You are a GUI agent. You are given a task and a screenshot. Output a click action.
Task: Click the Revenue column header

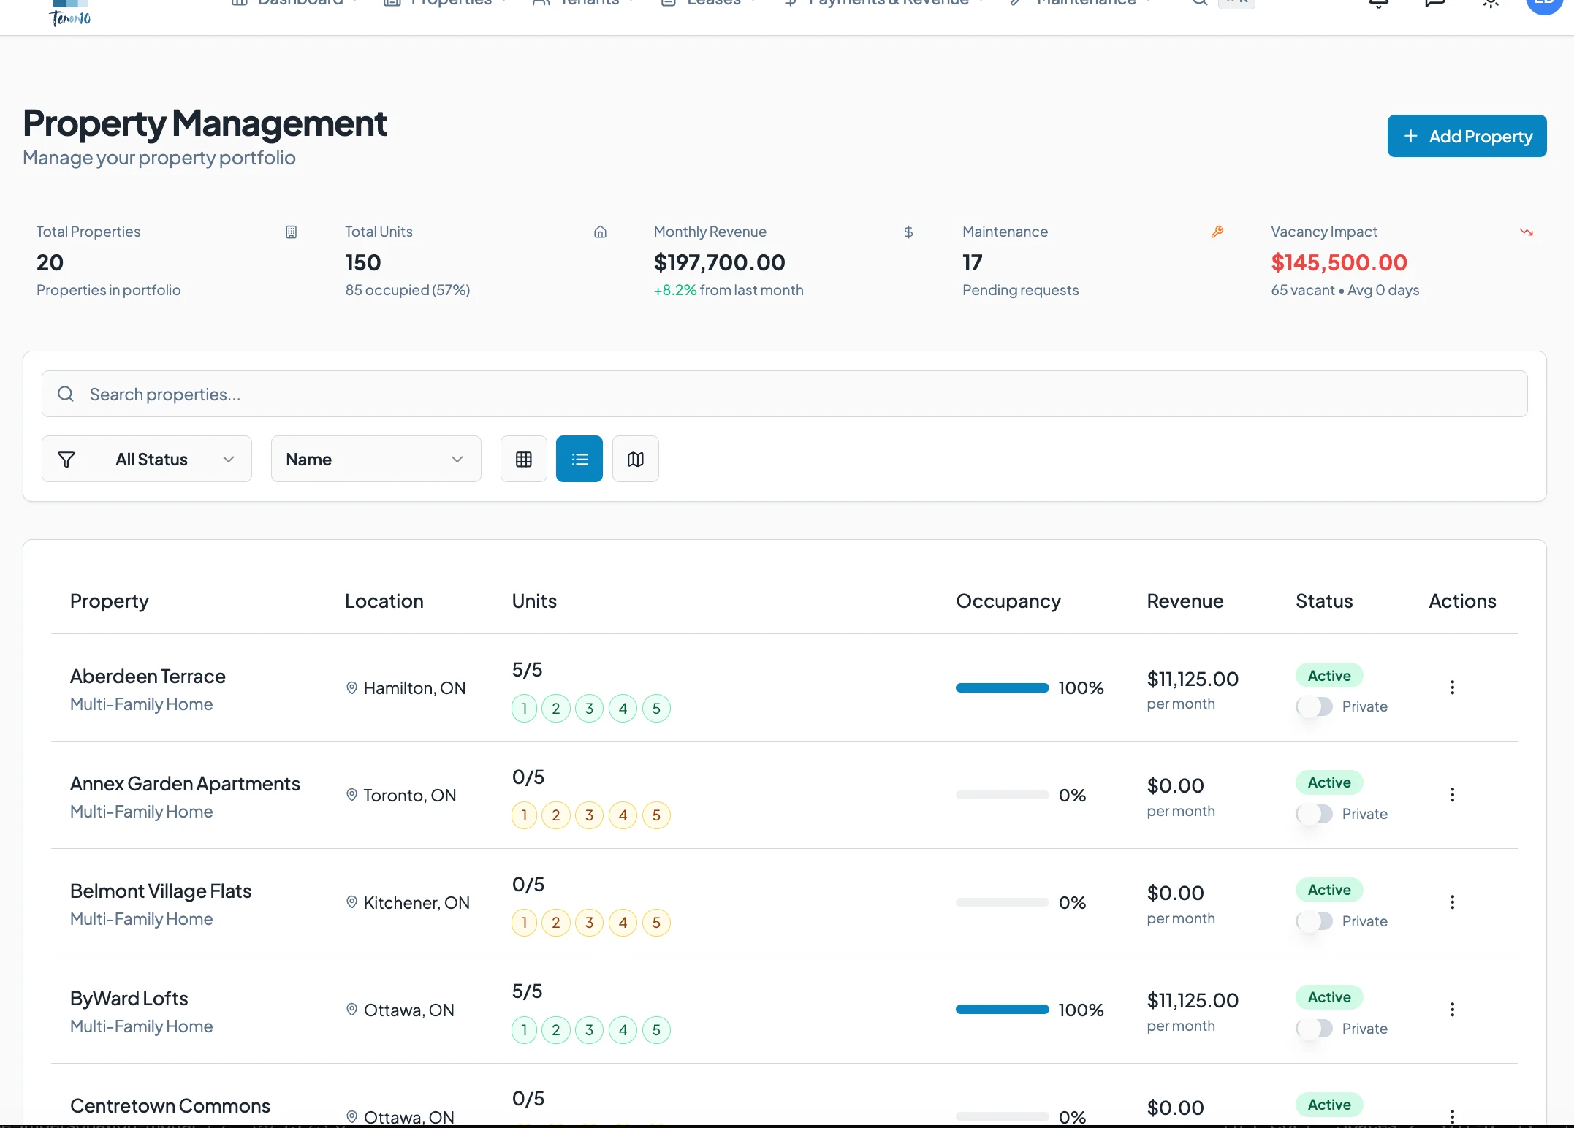[x=1185, y=601]
